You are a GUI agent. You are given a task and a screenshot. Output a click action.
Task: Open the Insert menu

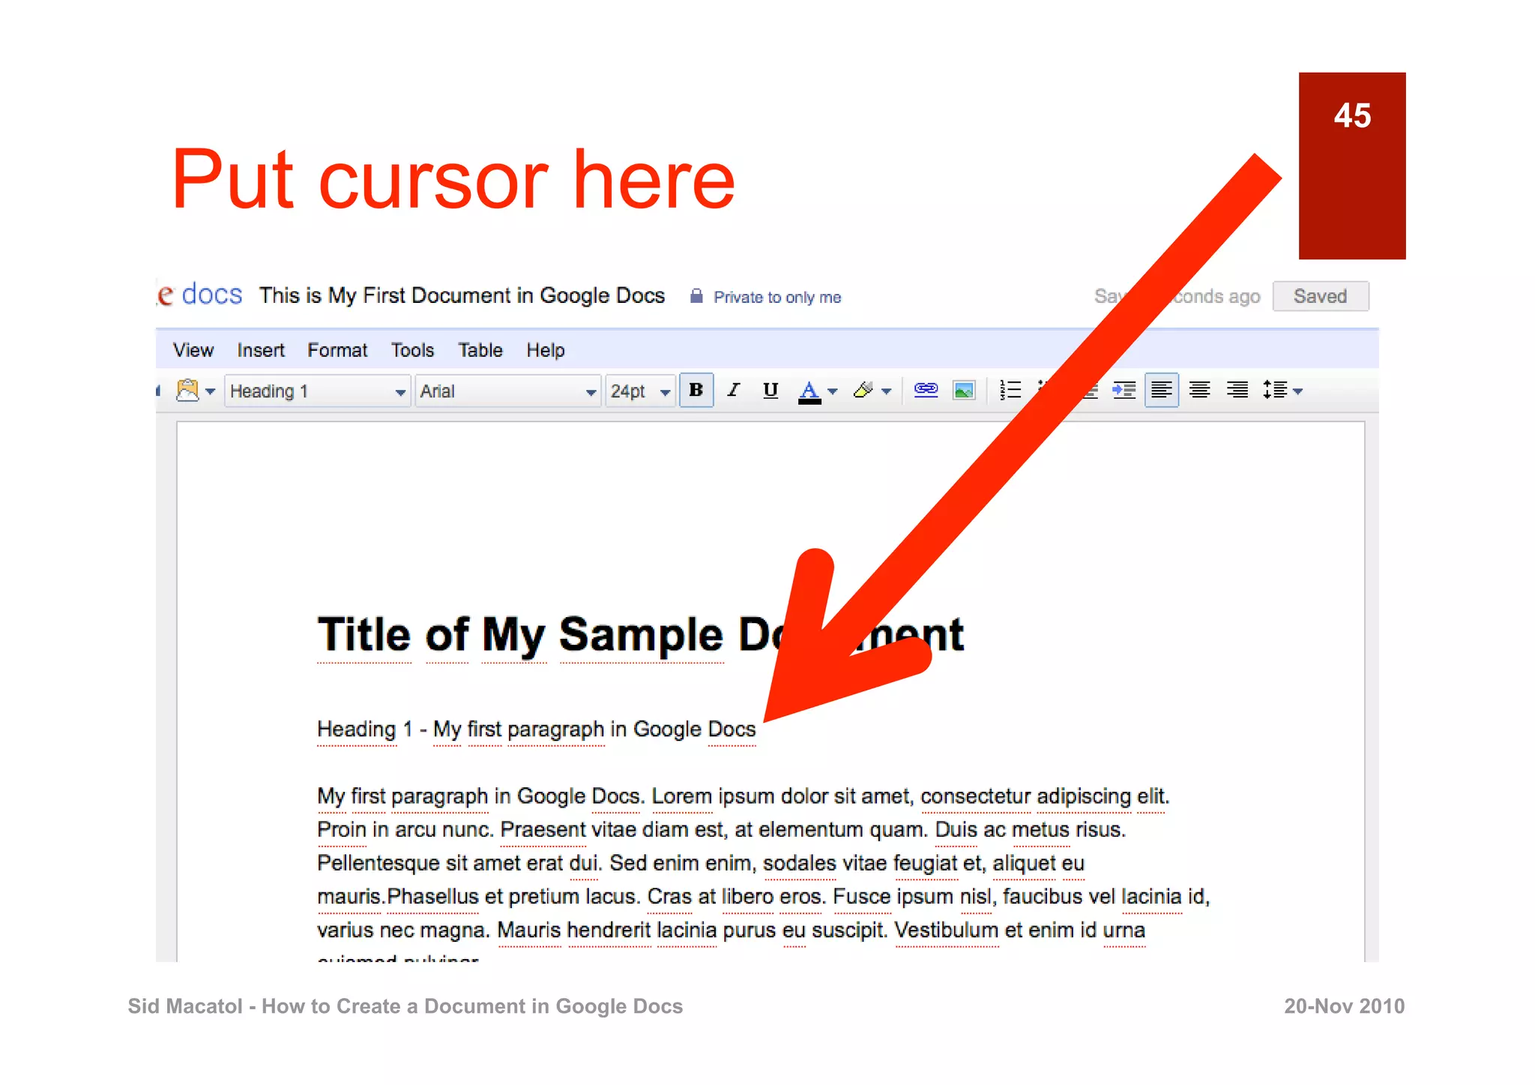[x=261, y=350]
